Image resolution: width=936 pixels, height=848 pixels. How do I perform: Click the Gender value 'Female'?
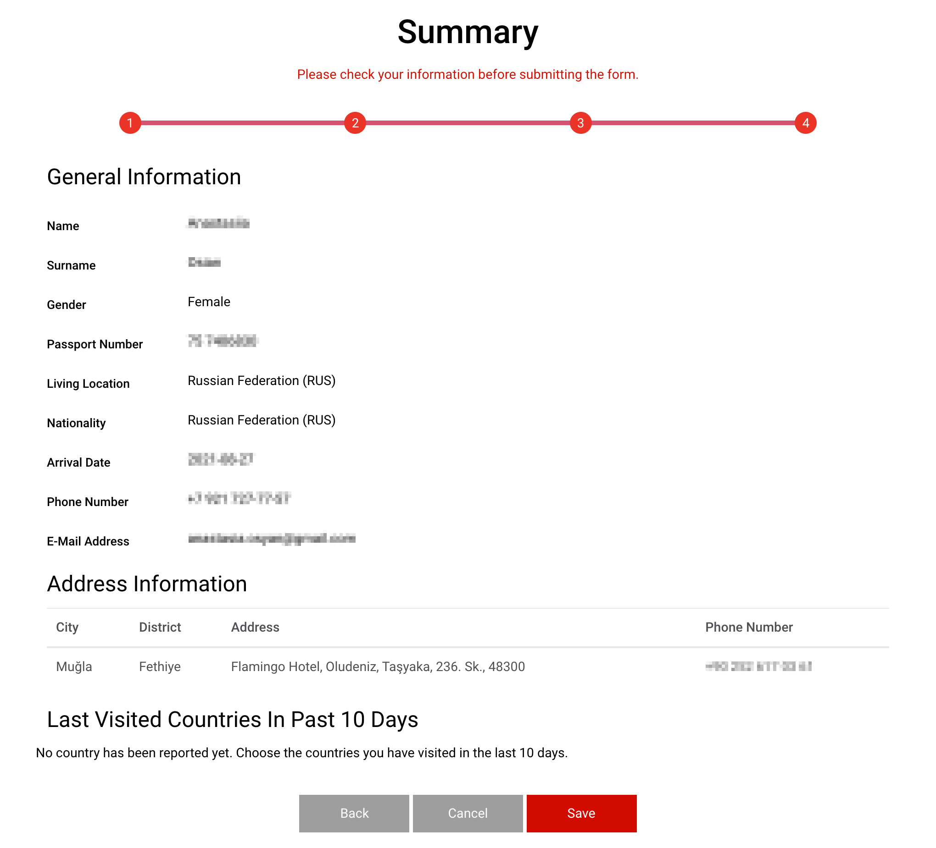point(209,302)
